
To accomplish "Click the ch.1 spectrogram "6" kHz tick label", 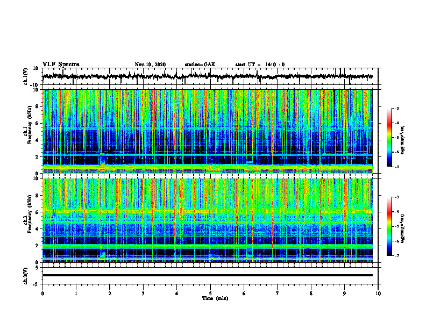I will click(37, 123).
